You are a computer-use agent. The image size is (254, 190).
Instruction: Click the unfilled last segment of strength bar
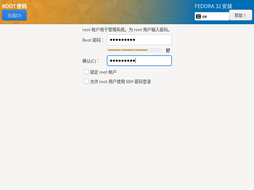[155, 50]
